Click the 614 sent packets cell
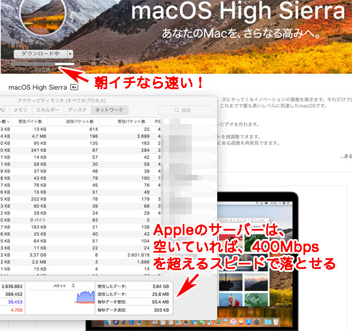This screenshot has height=331, width=352. tap(94, 129)
